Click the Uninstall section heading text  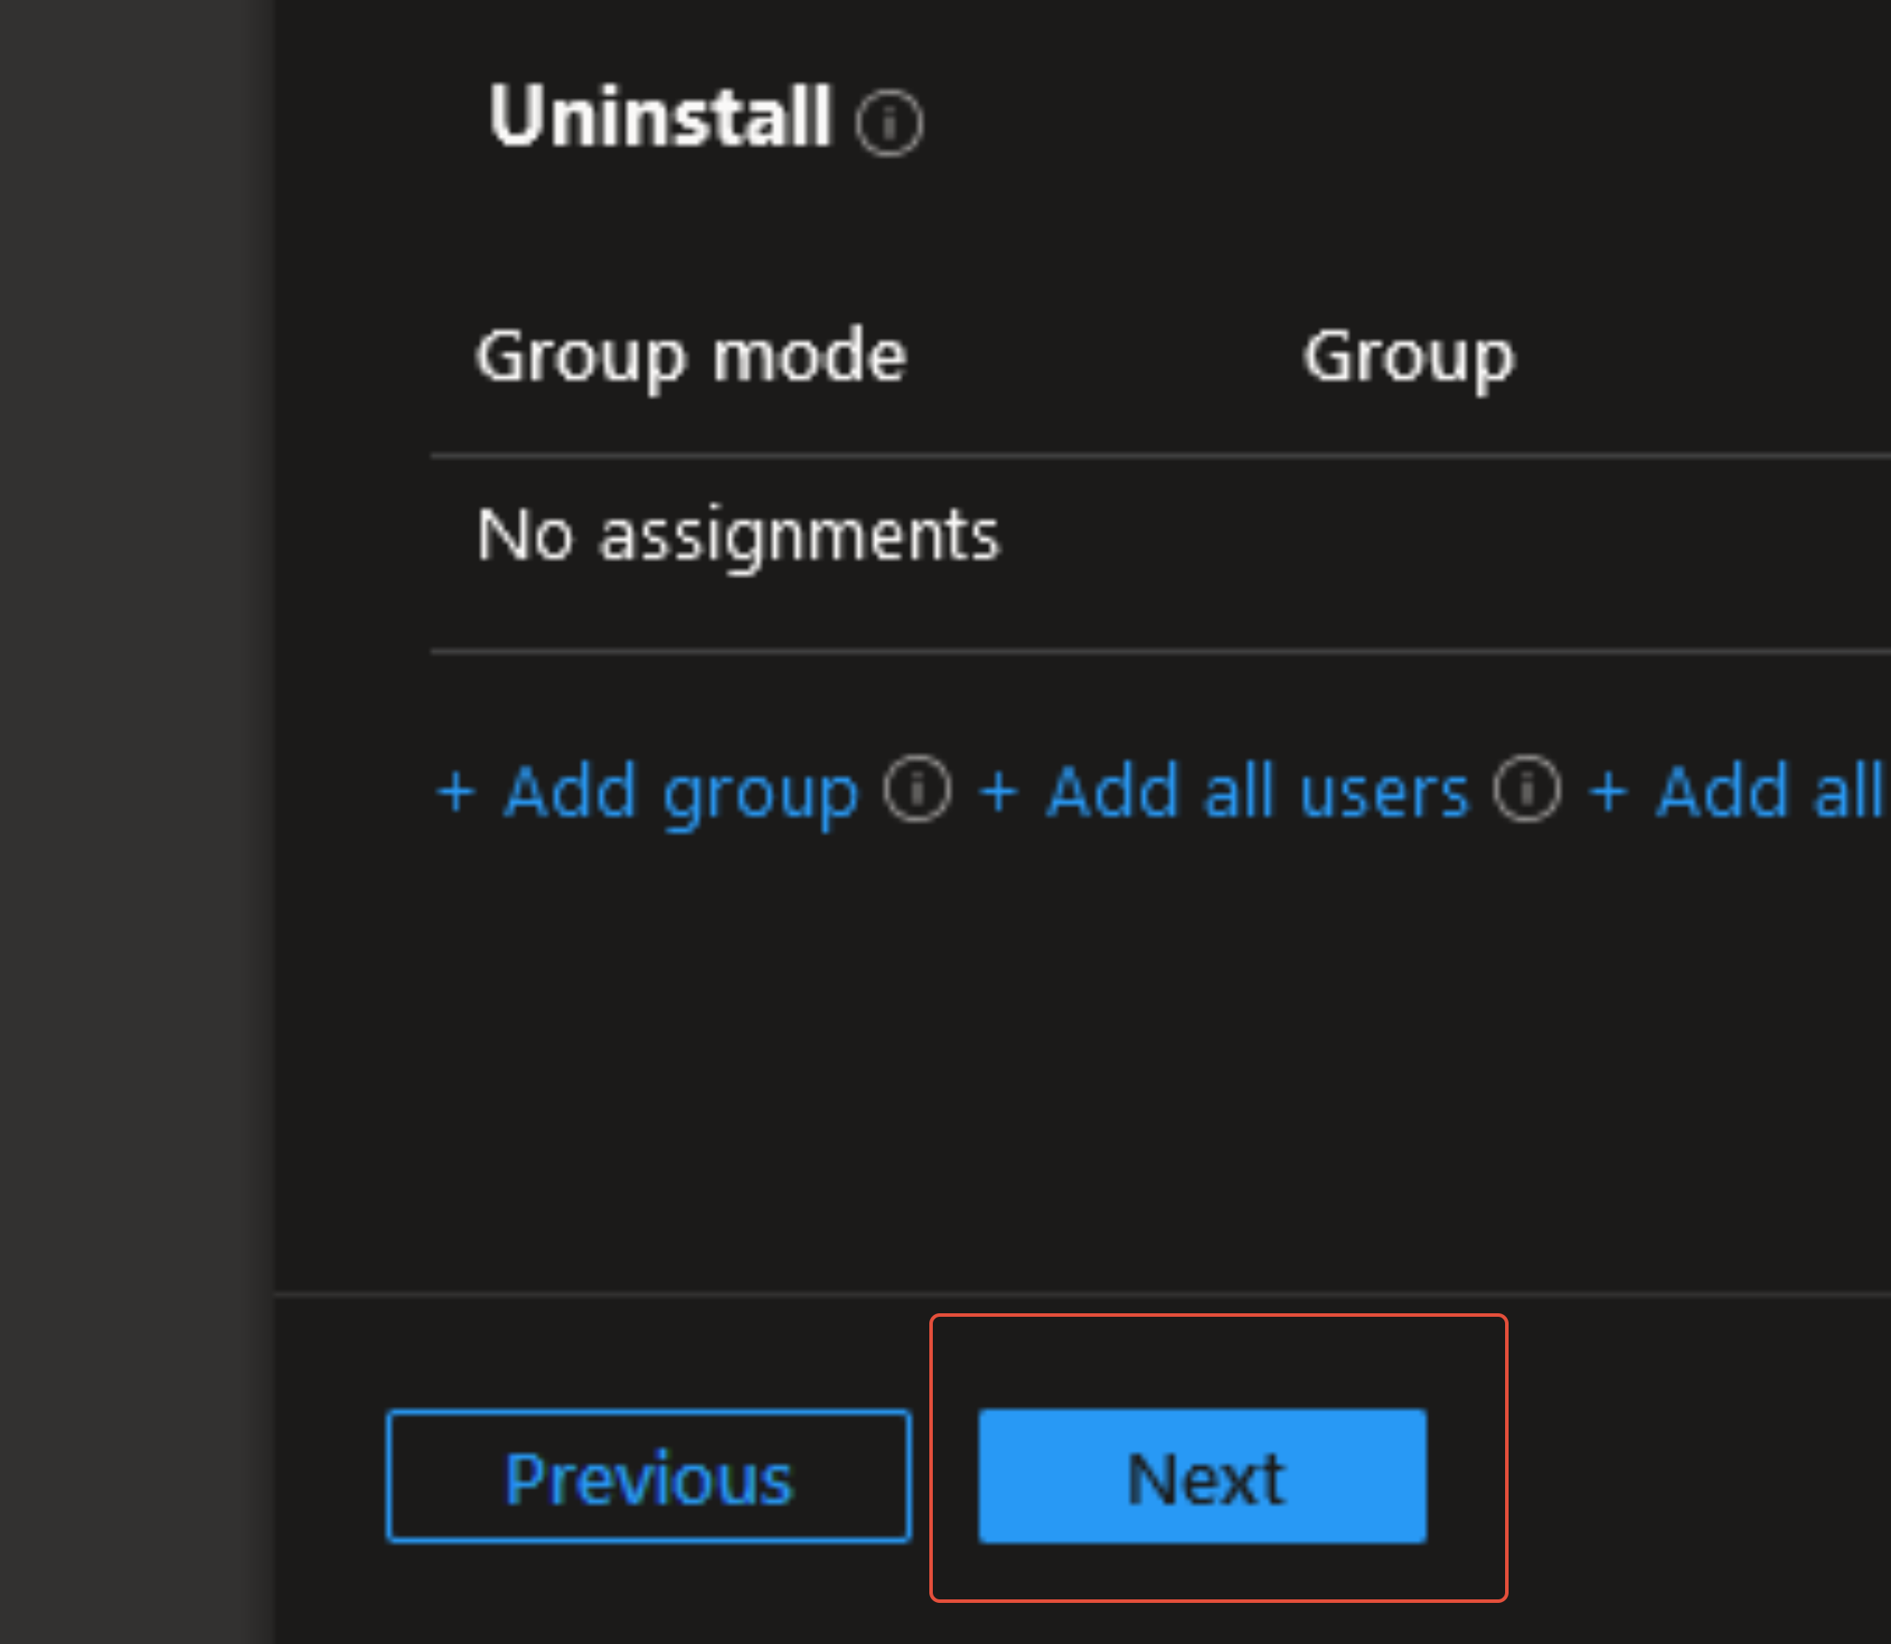click(x=660, y=116)
